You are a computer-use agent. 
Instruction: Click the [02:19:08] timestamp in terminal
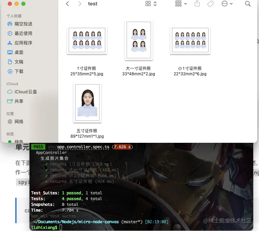coord(157,222)
